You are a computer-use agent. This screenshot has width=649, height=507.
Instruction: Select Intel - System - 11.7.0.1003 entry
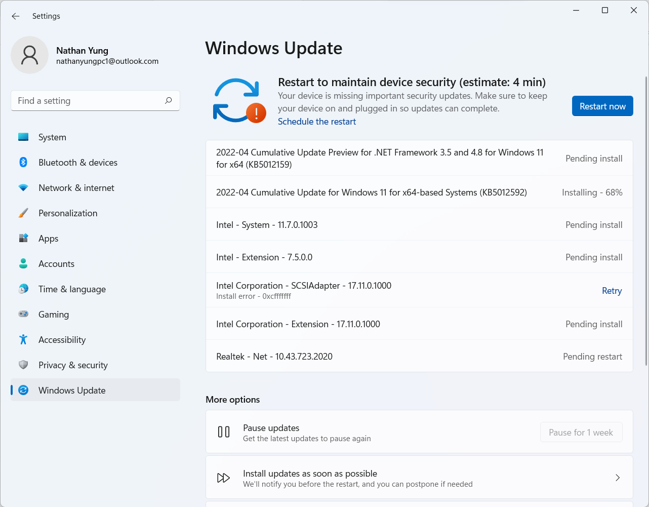tap(419, 224)
